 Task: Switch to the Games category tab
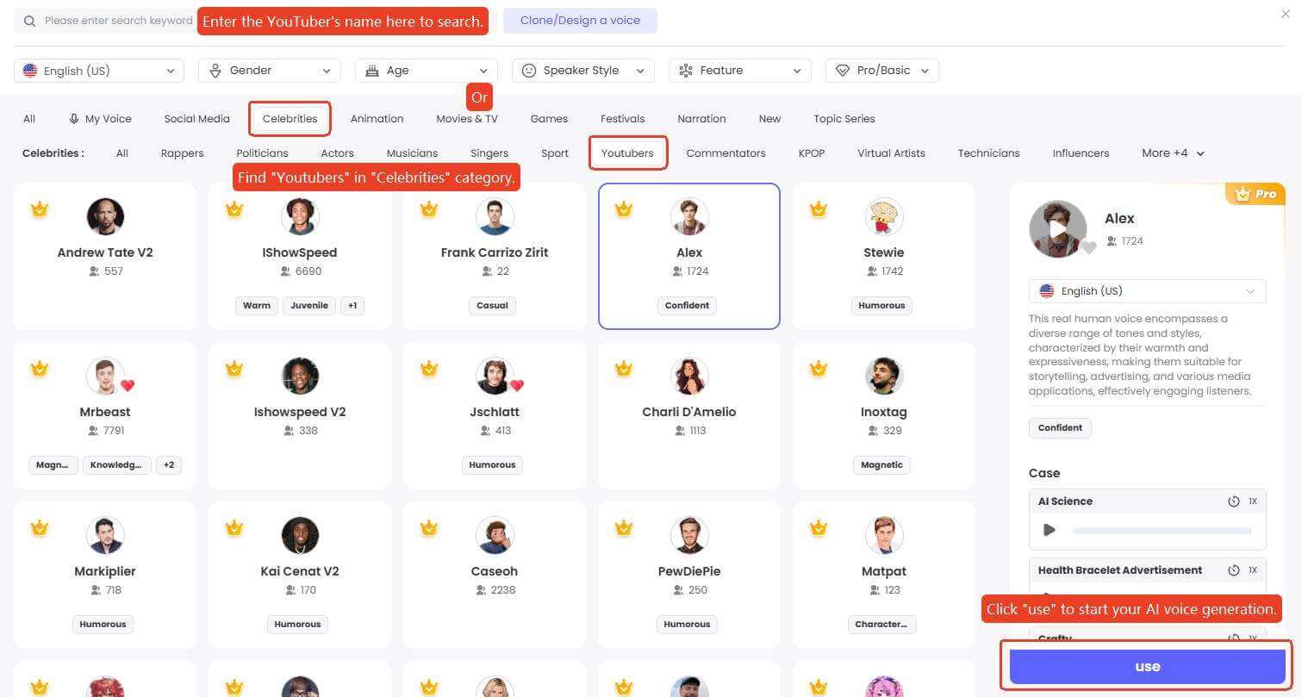click(x=549, y=118)
